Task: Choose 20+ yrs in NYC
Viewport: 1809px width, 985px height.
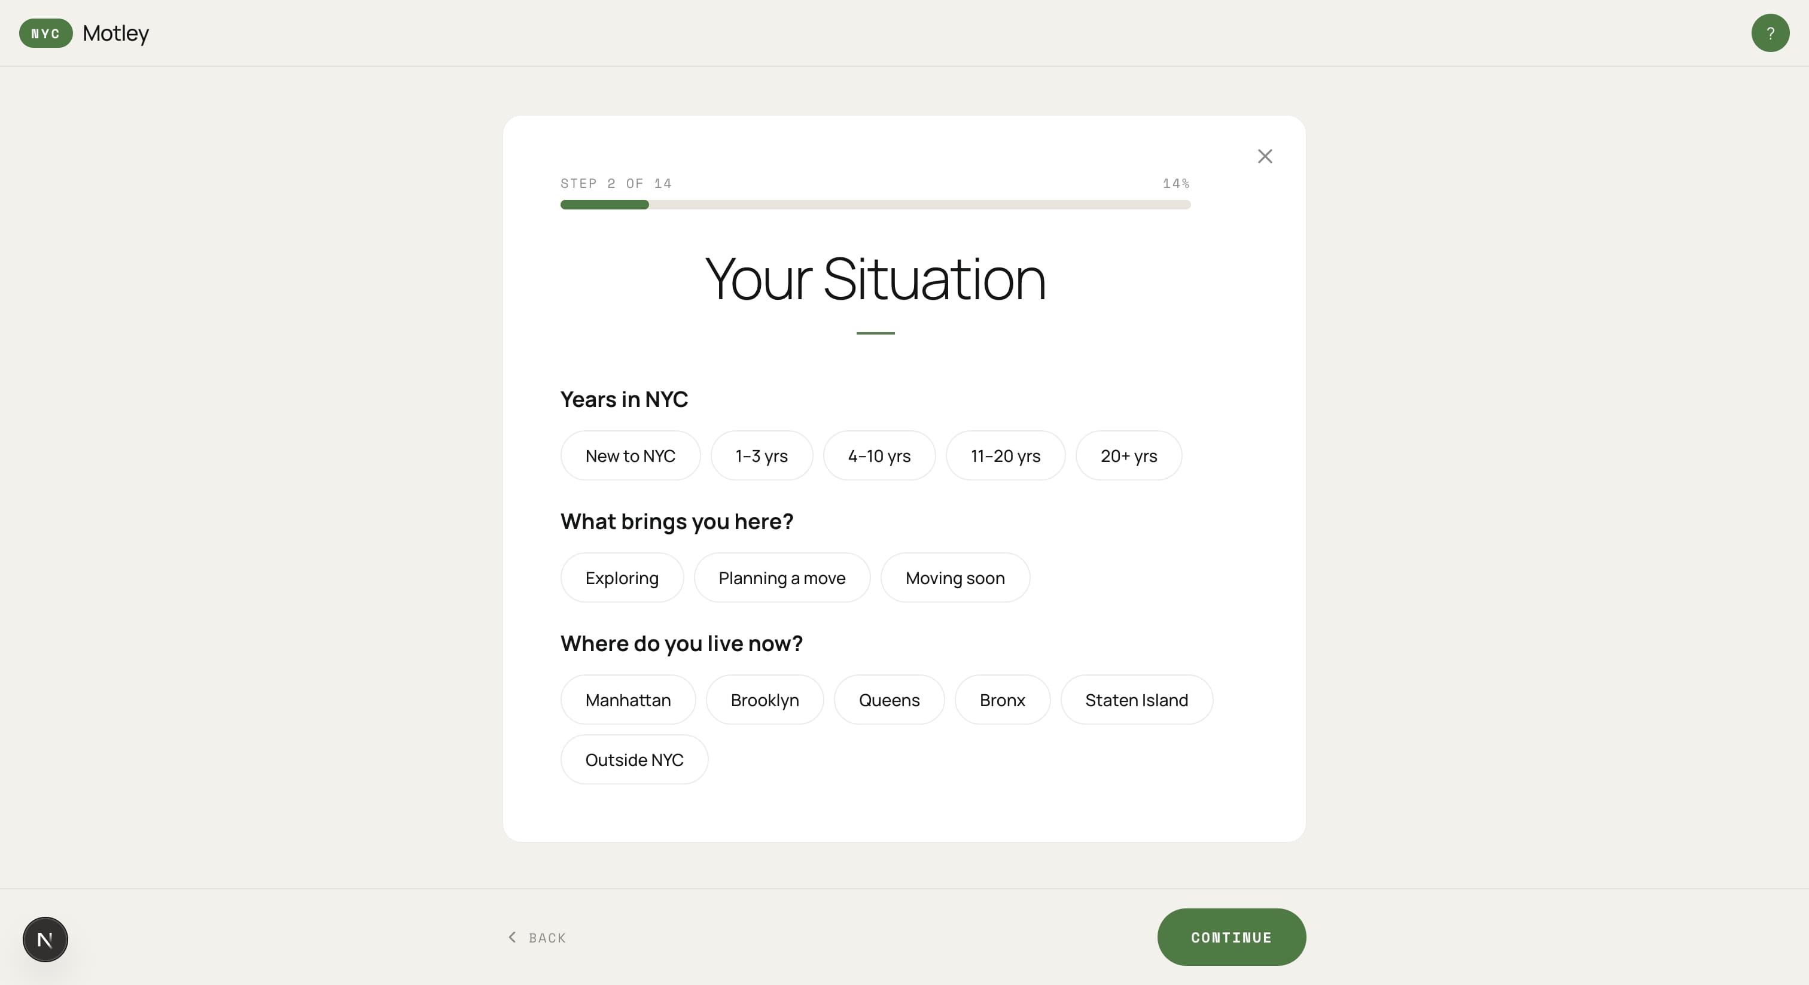Action: coord(1128,456)
